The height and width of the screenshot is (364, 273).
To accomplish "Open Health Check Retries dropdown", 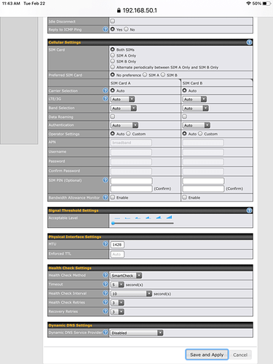I will (117, 303).
